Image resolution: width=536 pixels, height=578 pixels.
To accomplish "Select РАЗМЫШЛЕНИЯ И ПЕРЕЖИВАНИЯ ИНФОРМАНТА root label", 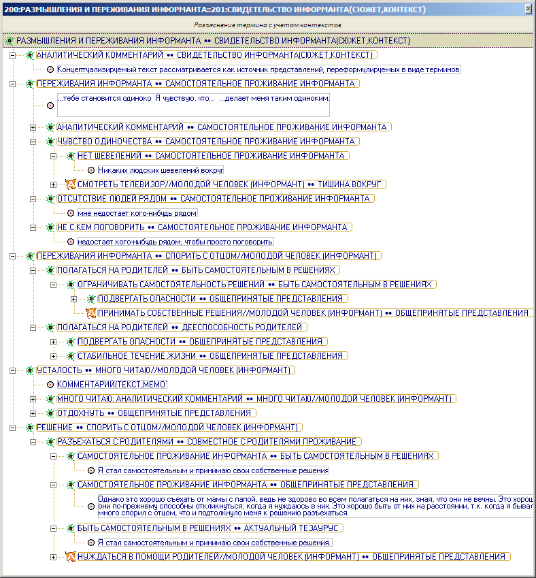I will (213, 41).
